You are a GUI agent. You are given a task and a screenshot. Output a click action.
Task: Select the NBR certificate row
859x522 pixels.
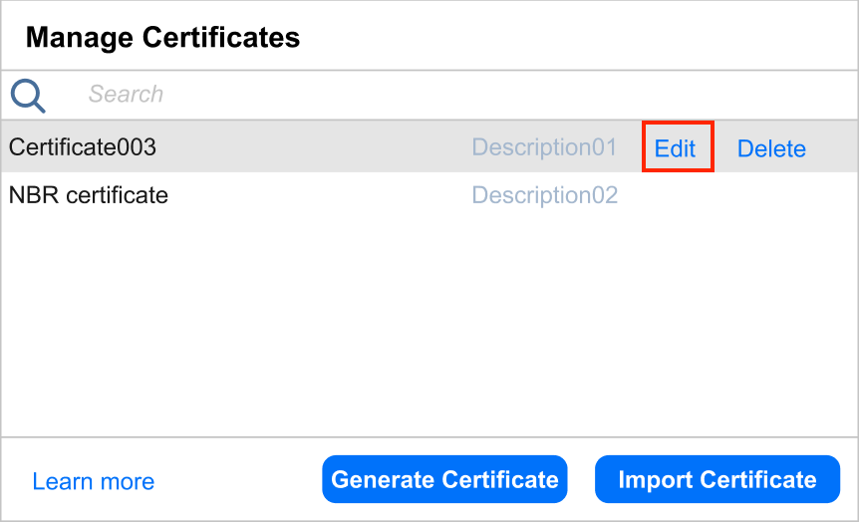coord(299,195)
